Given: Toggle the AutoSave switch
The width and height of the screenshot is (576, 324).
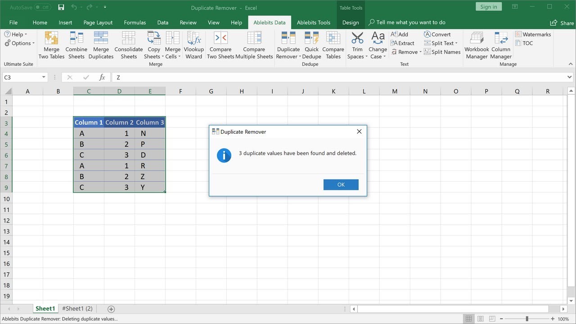Looking at the screenshot, I should point(43,7).
